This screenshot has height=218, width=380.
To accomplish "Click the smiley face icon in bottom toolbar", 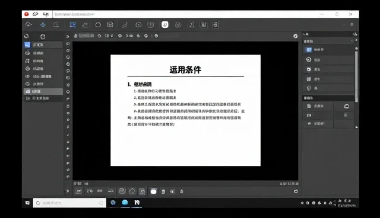I will 132,191.
